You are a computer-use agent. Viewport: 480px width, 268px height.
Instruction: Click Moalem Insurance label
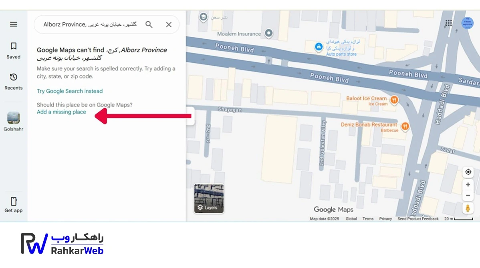239,34
